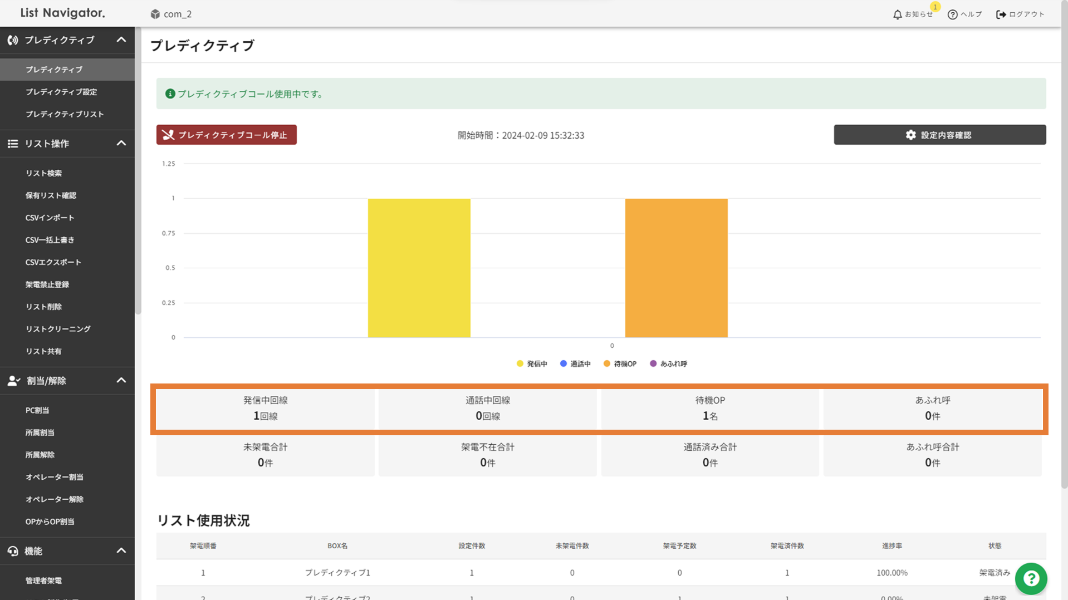1068x600 pixels.
Task: Collapse the リスト操作 sidebar section
Action: coord(121,144)
